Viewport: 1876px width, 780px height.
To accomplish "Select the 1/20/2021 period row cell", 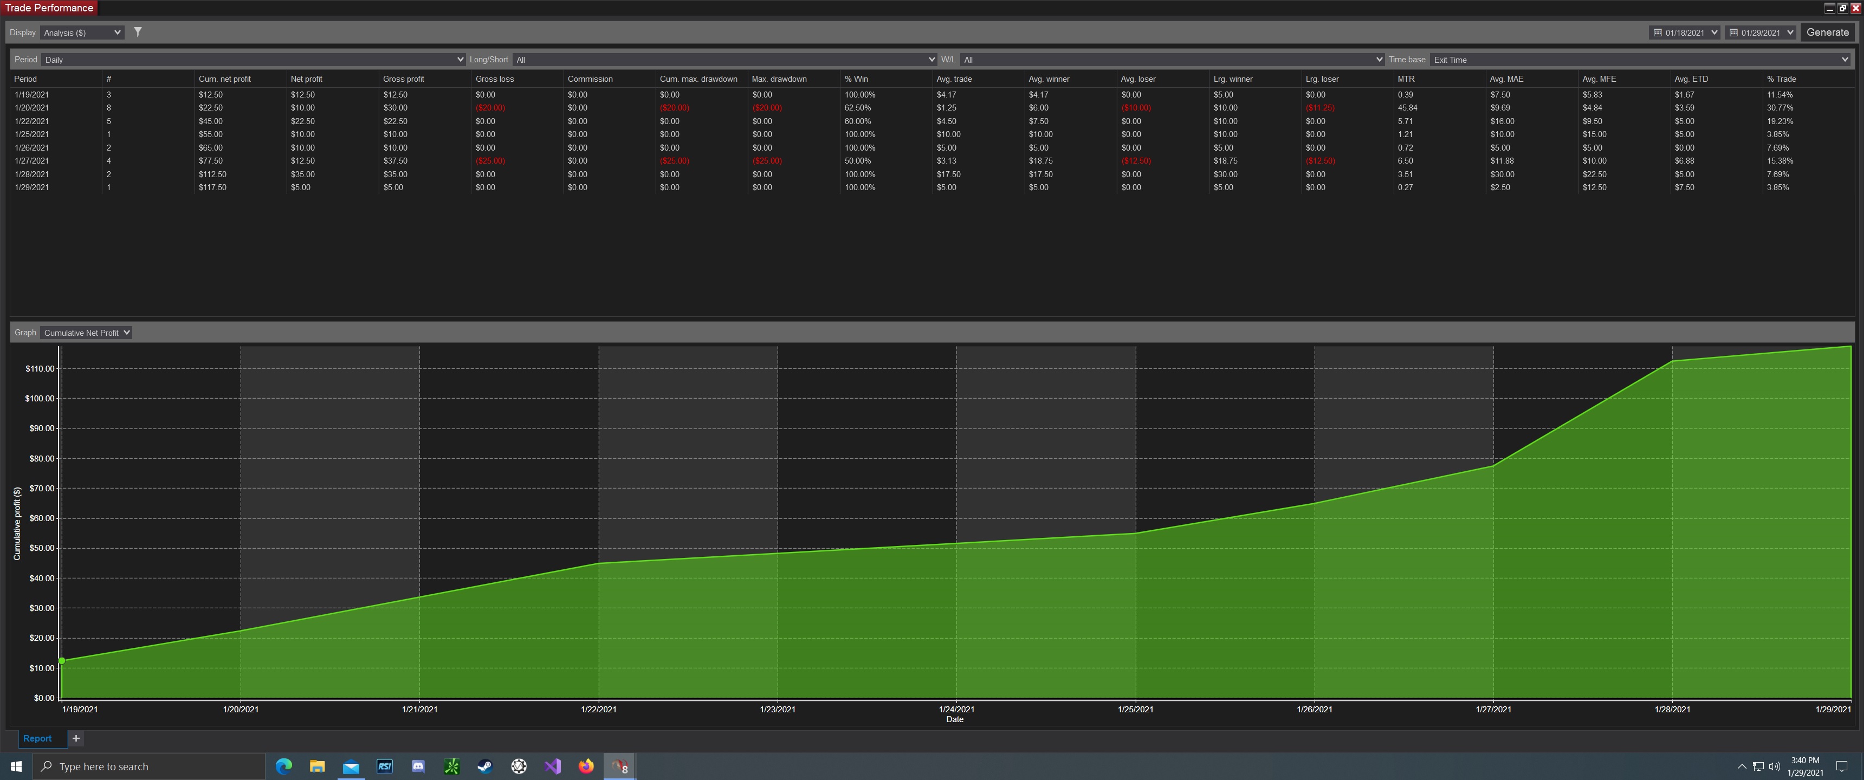I will click(x=31, y=108).
